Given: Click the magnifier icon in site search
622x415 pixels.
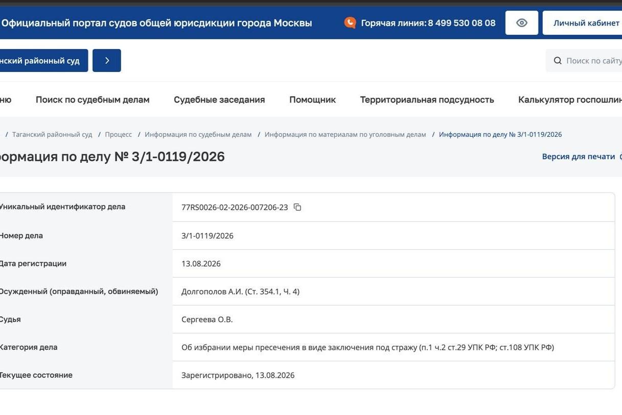Looking at the screenshot, I should coord(558,61).
